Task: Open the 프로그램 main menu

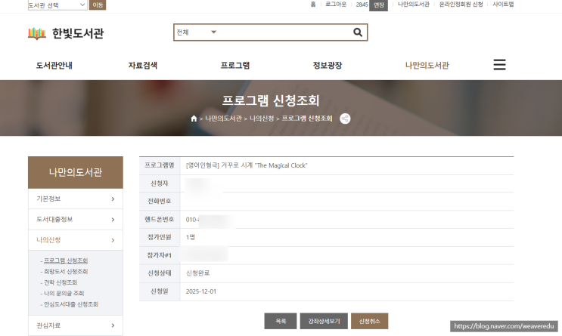Action: [x=235, y=66]
